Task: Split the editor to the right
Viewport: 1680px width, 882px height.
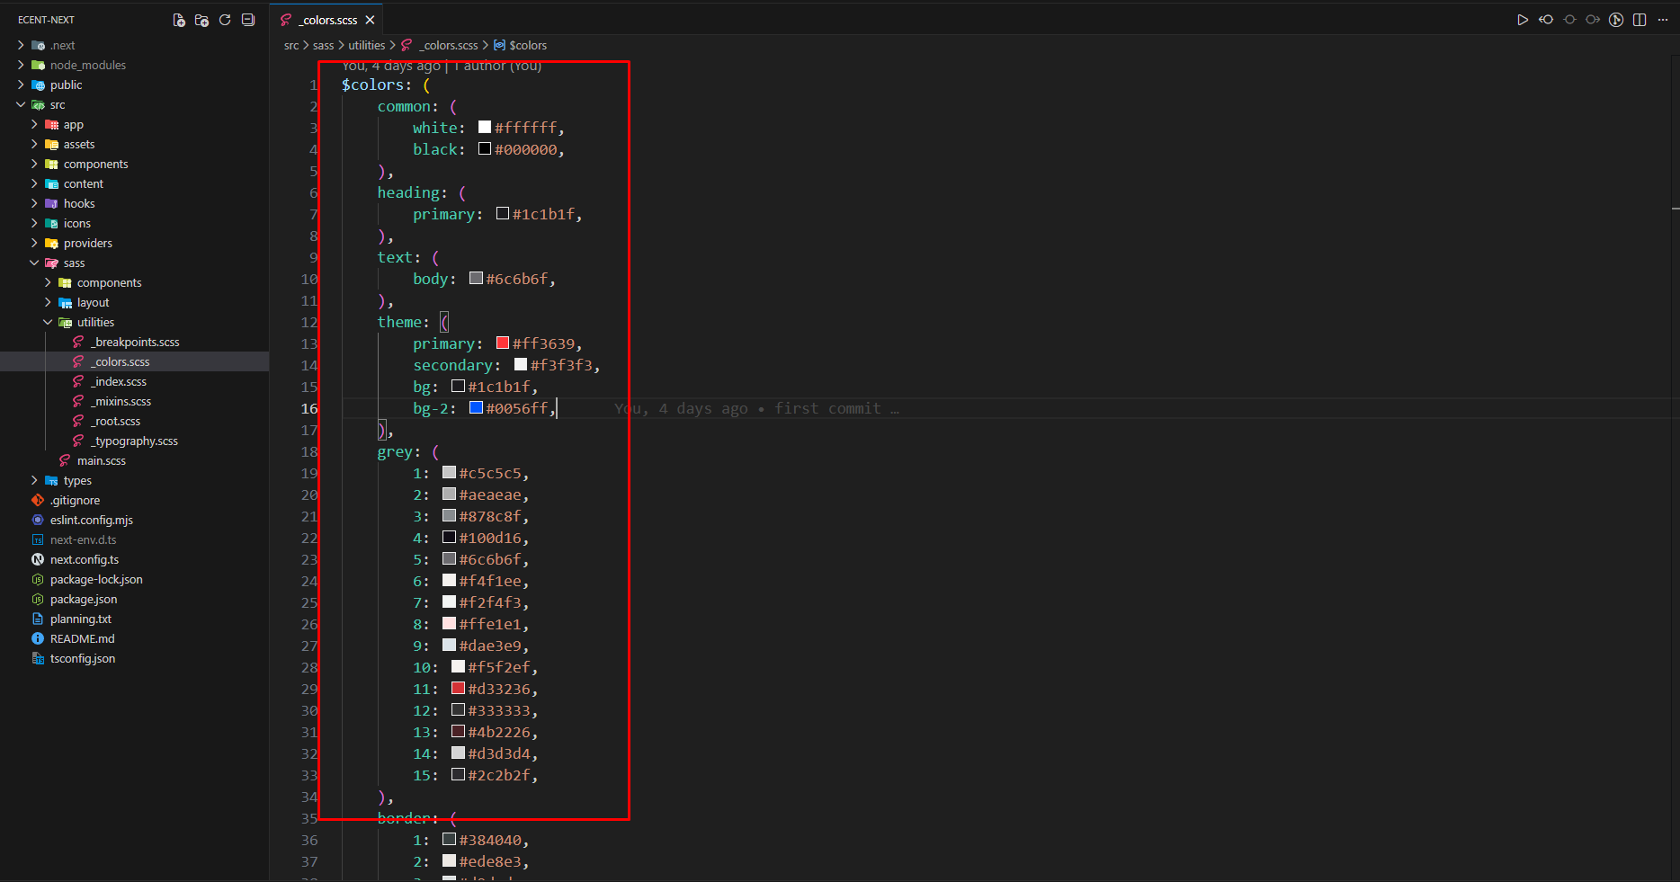Action: point(1640,20)
